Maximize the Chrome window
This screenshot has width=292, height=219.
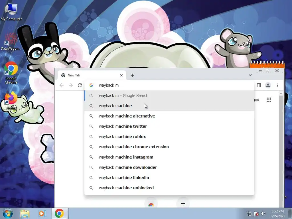tap(267, 71)
